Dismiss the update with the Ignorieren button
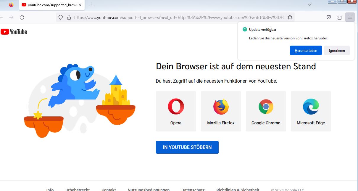This screenshot has height=191, width=358. 337,50
